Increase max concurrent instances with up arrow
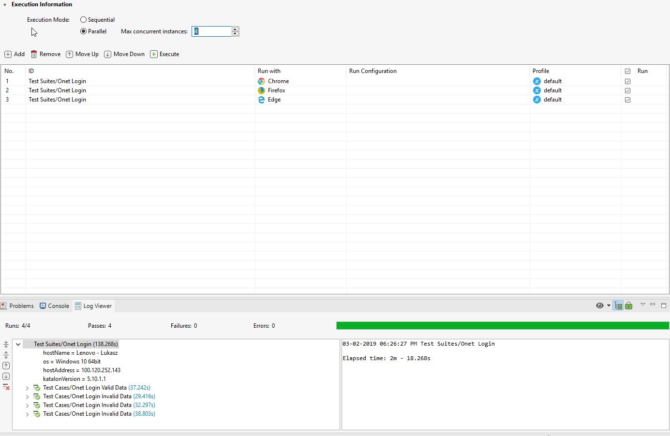Image resolution: width=670 pixels, height=436 pixels. (235, 29)
